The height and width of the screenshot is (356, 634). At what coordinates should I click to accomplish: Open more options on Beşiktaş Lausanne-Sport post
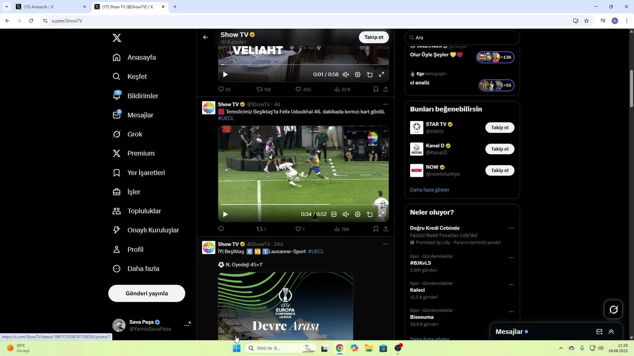[385, 244]
